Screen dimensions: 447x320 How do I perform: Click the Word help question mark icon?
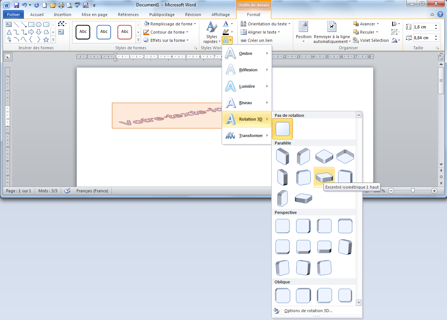pos(440,14)
